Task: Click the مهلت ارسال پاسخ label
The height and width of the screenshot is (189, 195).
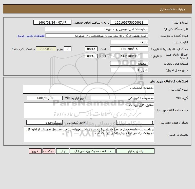Action: [x=175, y=49]
